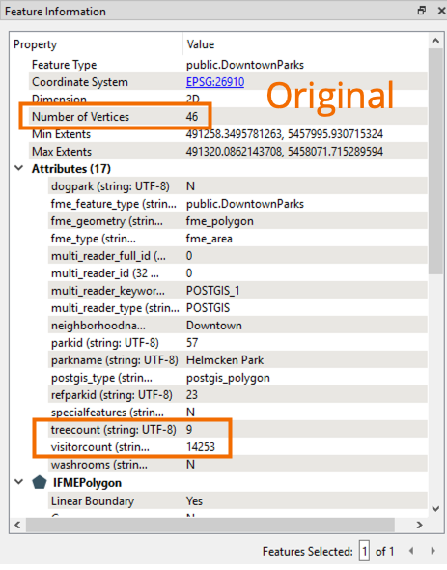
Task: Close the Feature Information panel
Action: (x=441, y=11)
